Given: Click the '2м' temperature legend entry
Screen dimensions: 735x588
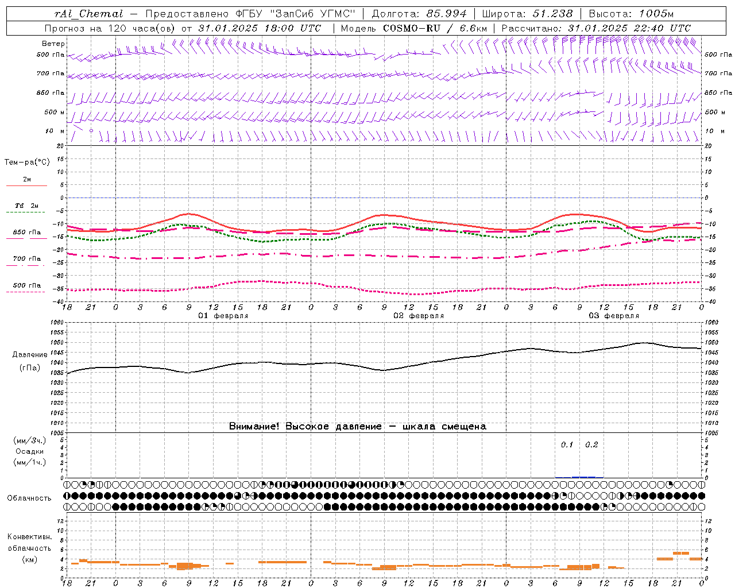Looking at the screenshot, I should click(26, 179).
